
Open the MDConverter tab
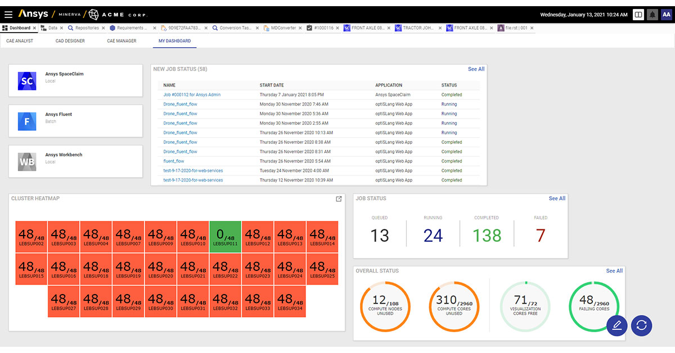click(x=281, y=28)
